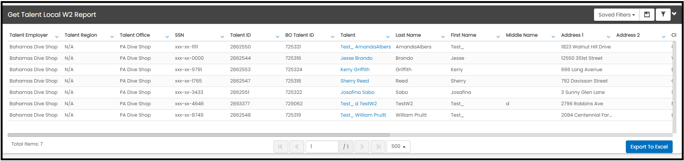This screenshot has width=684, height=161.
Task: Open the Test_ d TestW2 talent link
Action: coord(359,104)
